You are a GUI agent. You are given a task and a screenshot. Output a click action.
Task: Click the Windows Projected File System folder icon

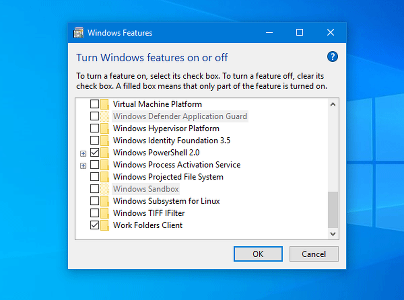pyautogui.click(x=104, y=177)
